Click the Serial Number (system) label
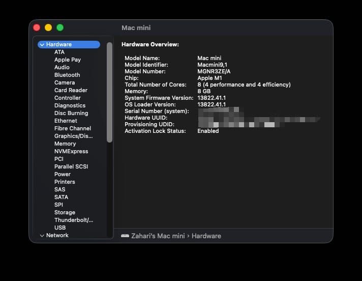362x281 pixels. point(157,111)
